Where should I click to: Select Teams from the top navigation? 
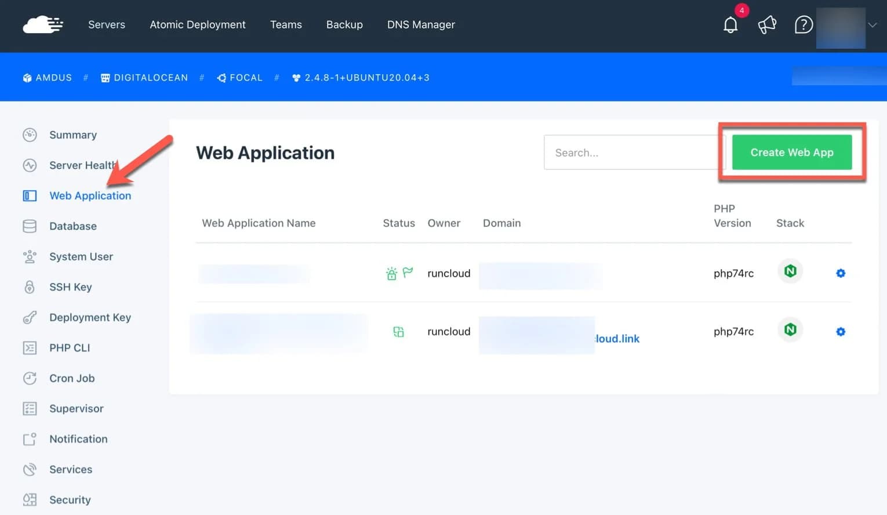[286, 24]
